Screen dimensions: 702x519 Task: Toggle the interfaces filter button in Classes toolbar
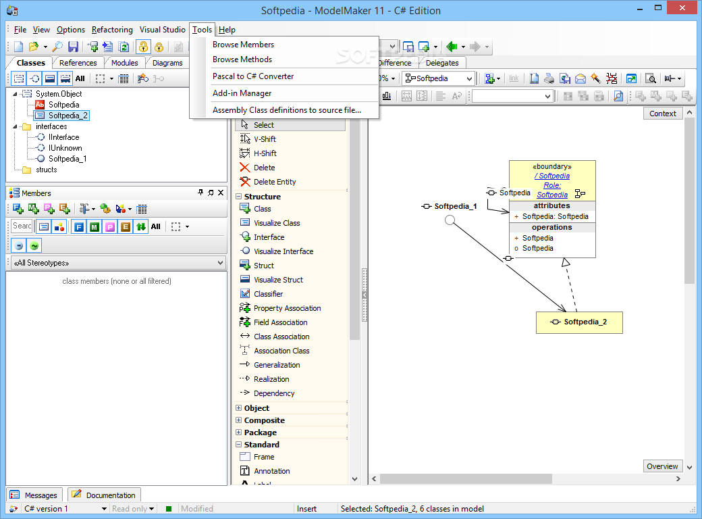coord(34,79)
